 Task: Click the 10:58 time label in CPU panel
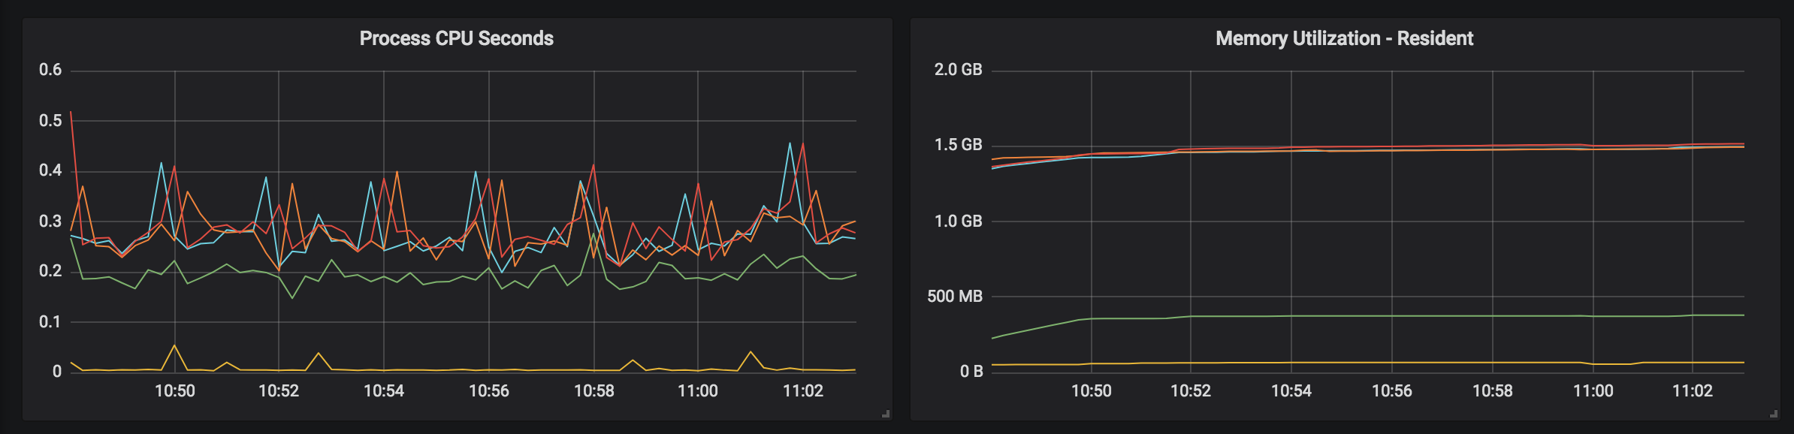point(594,391)
